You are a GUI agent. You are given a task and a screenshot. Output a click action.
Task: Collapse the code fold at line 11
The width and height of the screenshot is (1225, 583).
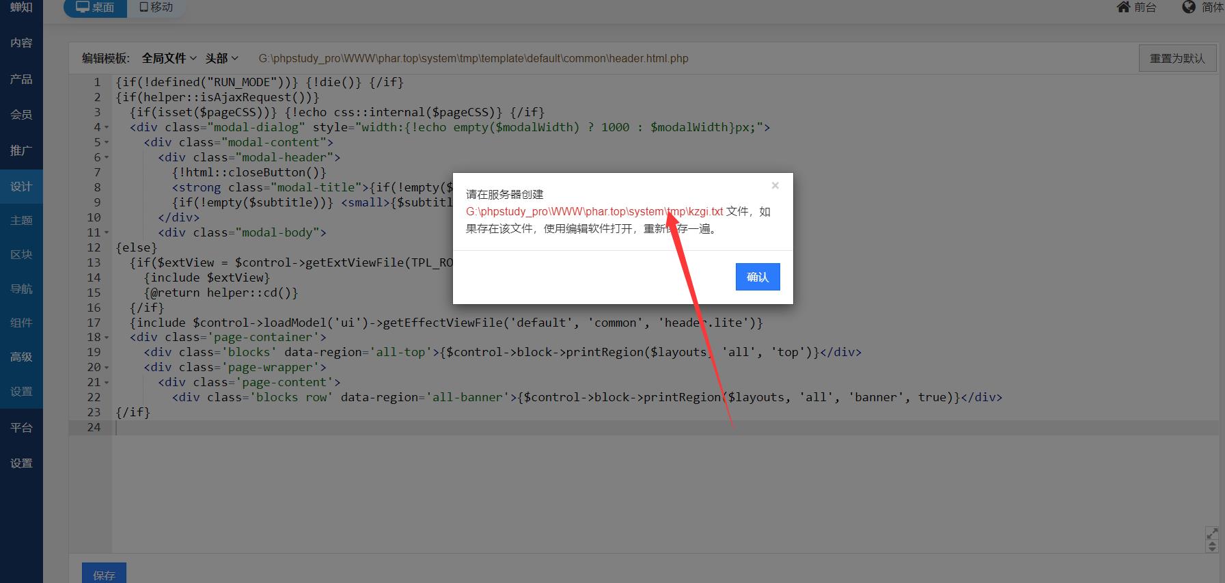click(x=107, y=232)
